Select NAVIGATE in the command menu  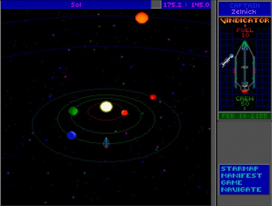[241, 190]
